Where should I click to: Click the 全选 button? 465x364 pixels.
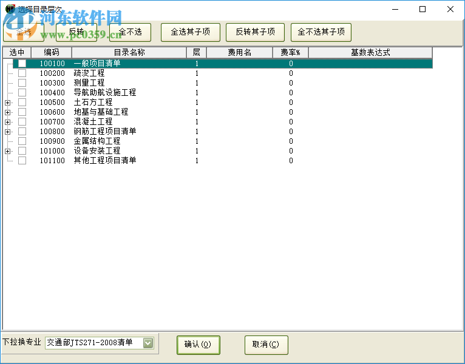pyautogui.click(x=24, y=32)
